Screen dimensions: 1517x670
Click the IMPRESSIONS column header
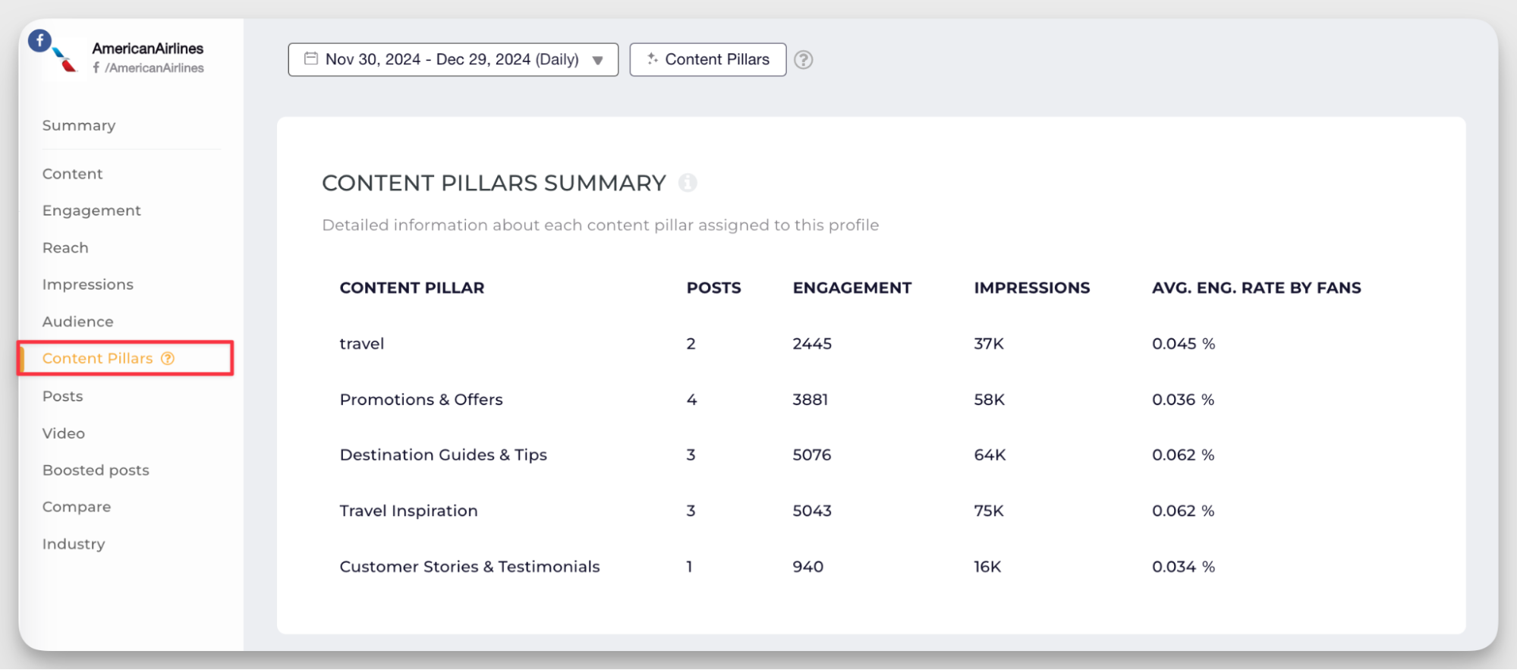coord(1032,288)
